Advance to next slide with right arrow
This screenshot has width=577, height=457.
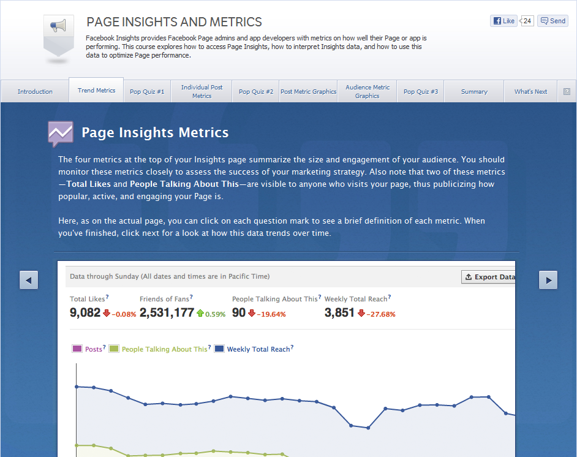click(x=548, y=281)
